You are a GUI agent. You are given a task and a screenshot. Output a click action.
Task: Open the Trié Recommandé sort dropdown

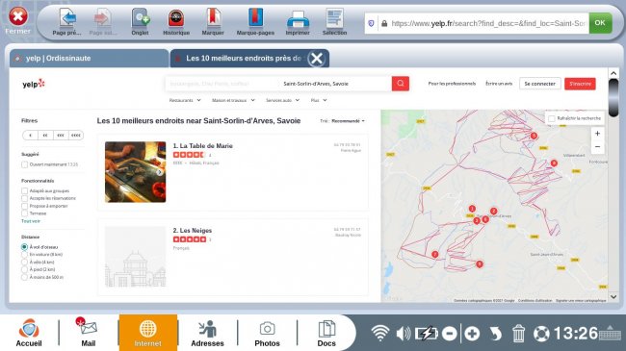[343, 121]
